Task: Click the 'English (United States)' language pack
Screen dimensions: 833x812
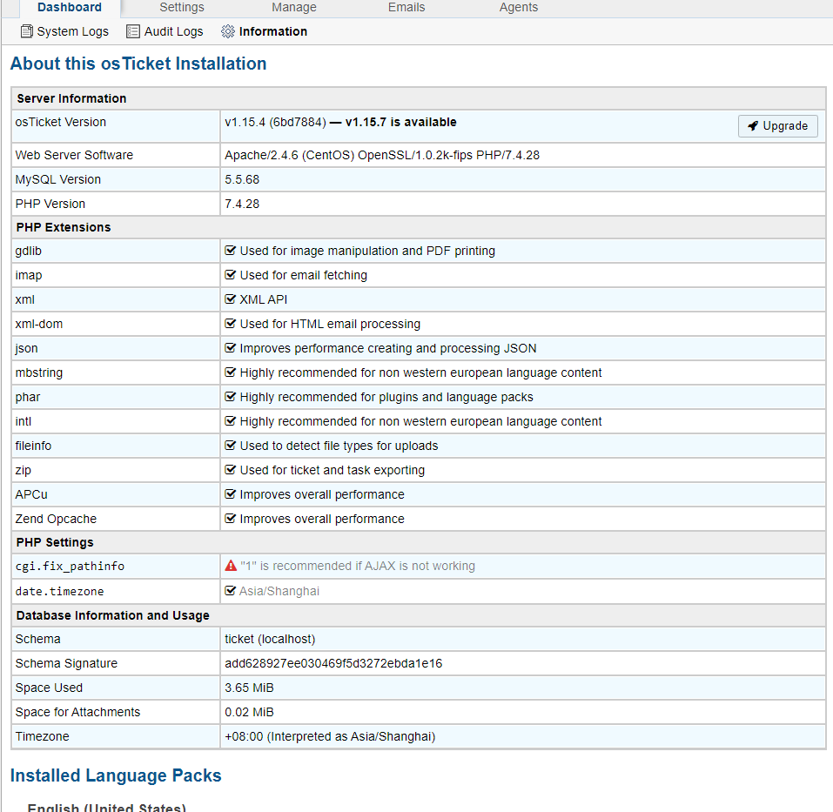Action: [107, 808]
